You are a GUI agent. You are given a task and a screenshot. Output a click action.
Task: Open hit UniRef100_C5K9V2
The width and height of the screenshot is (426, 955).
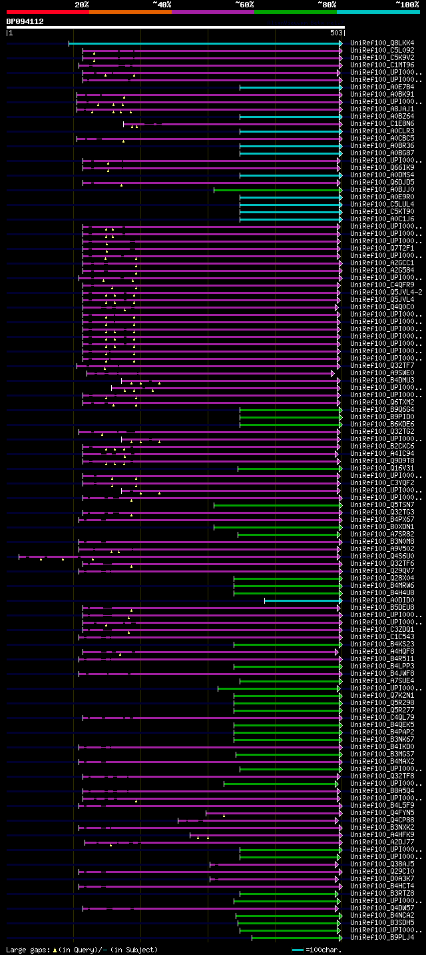pos(383,58)
